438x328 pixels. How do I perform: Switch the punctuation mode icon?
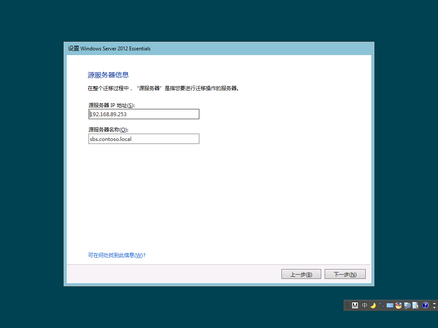(382, 305)
